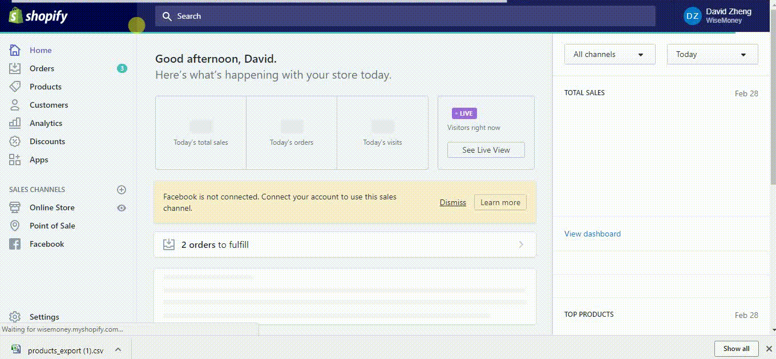The height and width of the screenshot is (359, 776).
Task: Click the Excel icon of the downloaded CSV
Action: tap(16, 350)
